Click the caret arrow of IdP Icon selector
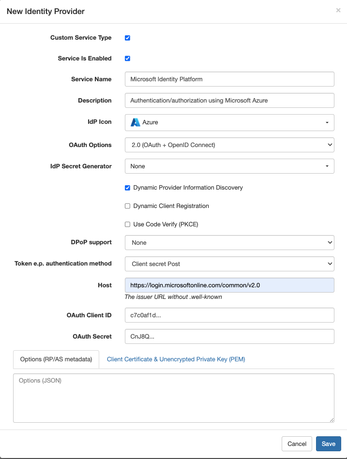Image resolution: width=347 pixels, height=459 pixels. click(x=327, y=122)
